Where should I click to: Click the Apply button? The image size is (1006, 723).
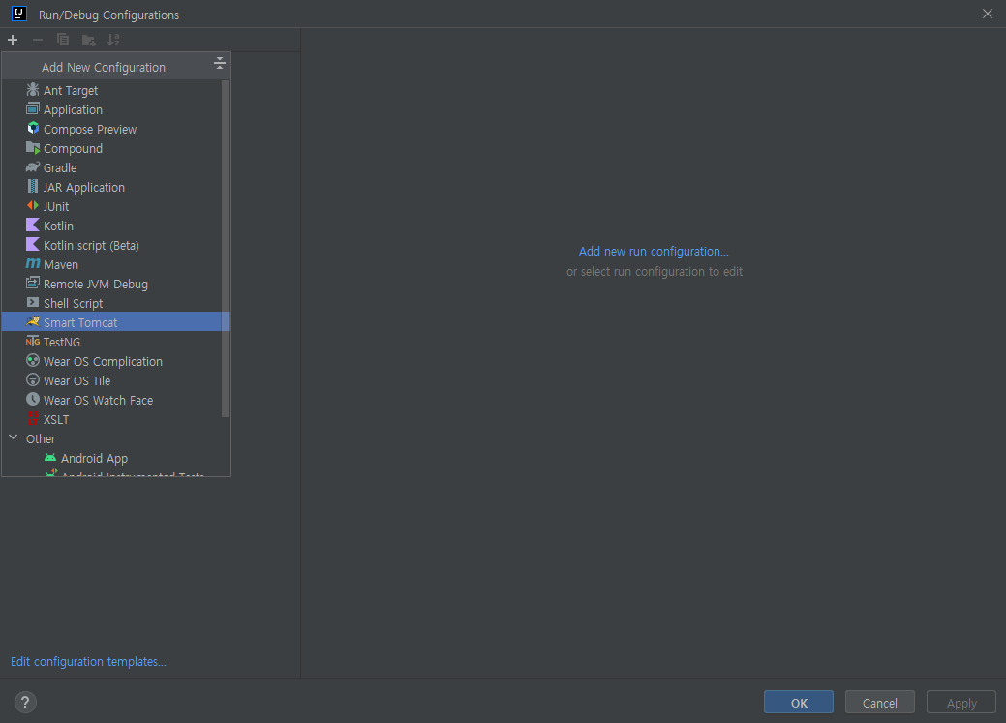pos(961,703)
